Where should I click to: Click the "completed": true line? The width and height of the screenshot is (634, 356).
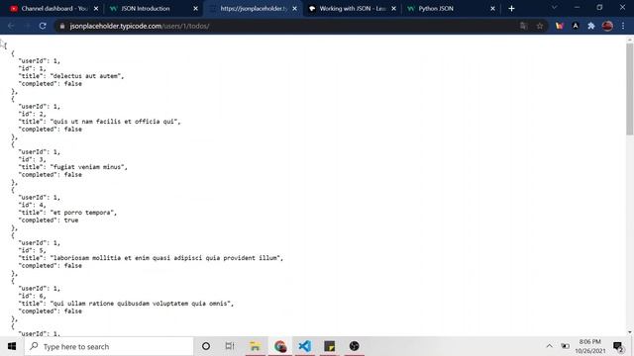point(49,221)
